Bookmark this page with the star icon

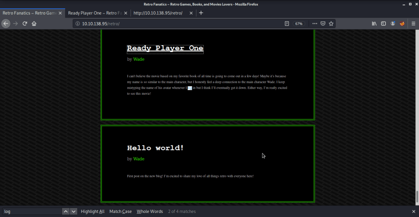pos(331,24)
